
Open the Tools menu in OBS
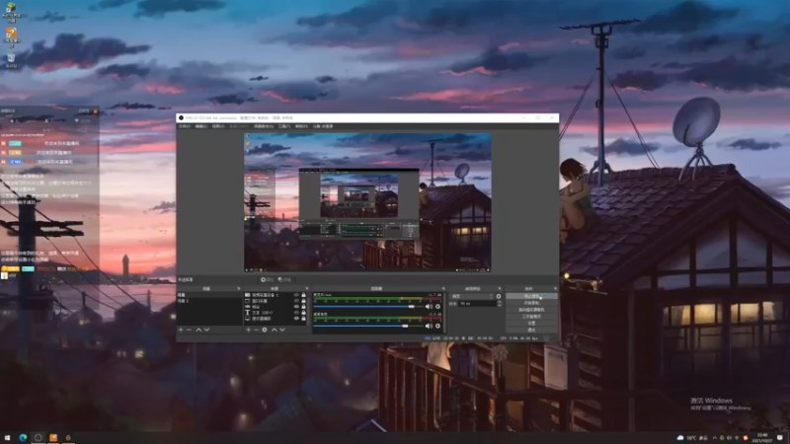[284, 126]
